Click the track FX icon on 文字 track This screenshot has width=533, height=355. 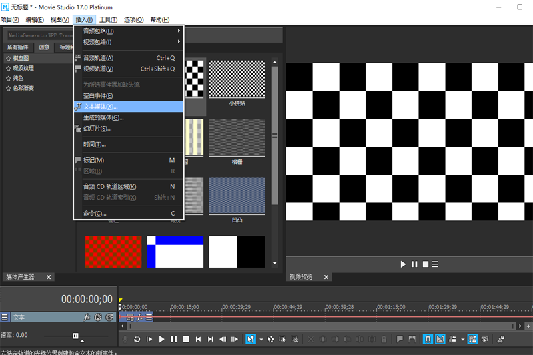tap(87, 318)
